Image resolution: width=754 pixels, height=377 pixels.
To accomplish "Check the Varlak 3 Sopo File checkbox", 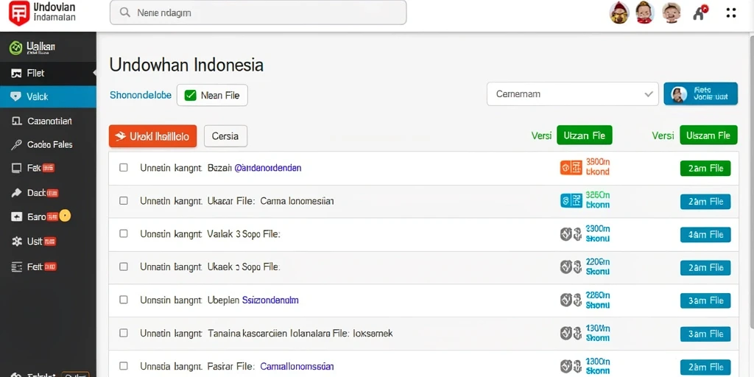I will tap(124, 233).
